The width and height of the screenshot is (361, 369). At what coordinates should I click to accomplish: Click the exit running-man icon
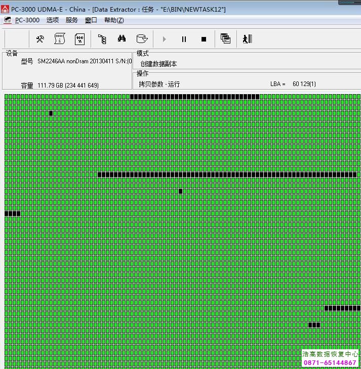tap(247, 39)
